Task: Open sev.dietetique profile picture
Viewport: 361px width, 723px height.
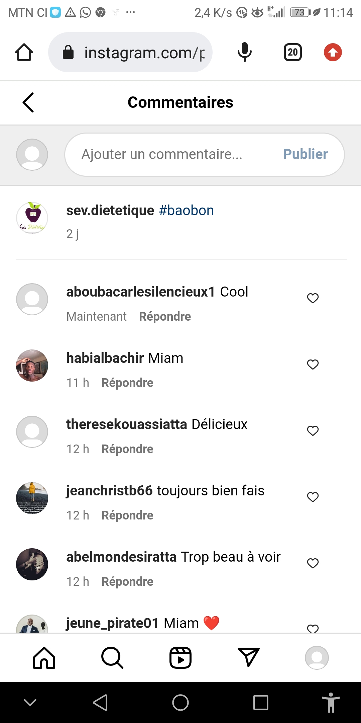Action: pos(32,218)
